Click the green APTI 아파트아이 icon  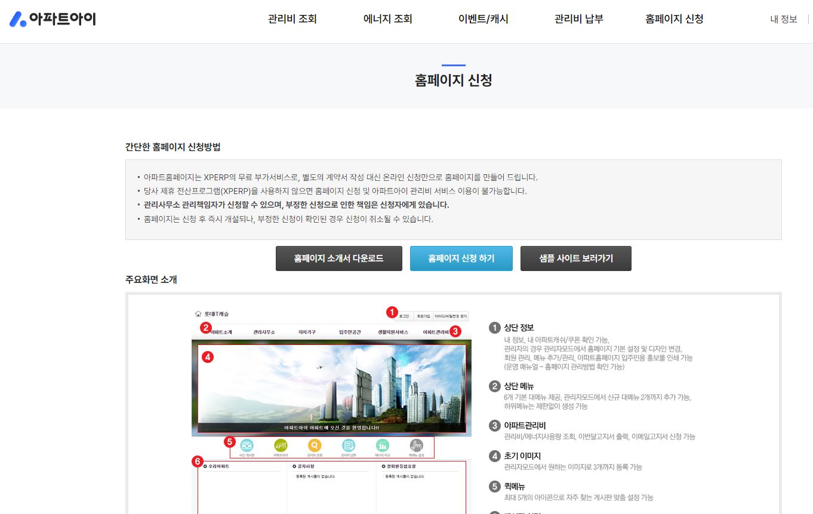pyautogui.click(x=281, y=445)
